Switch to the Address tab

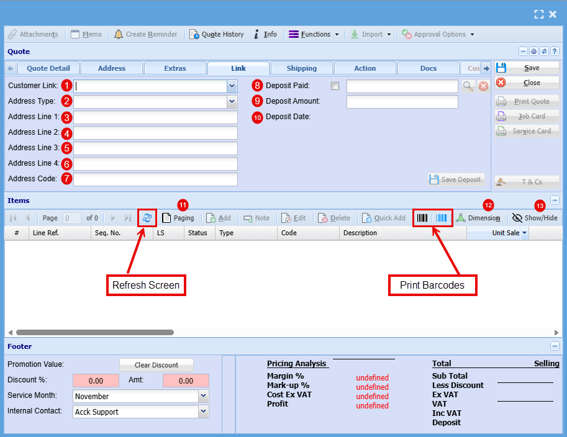(112, 68)
